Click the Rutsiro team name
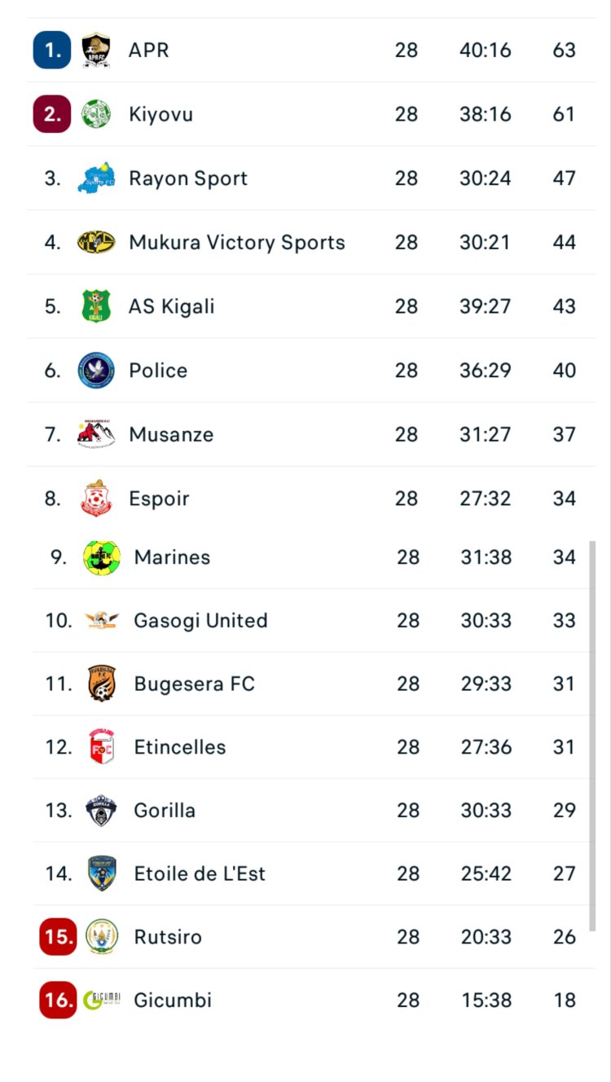This screenshot has height=1082, width=611. pos(167,937)
